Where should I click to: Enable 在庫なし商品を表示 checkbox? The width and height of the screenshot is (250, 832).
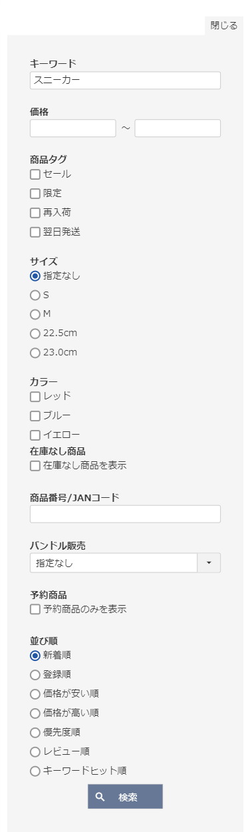click(x=35, y=466)
